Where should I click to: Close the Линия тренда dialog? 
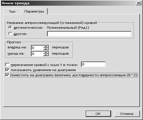(138, 3)
